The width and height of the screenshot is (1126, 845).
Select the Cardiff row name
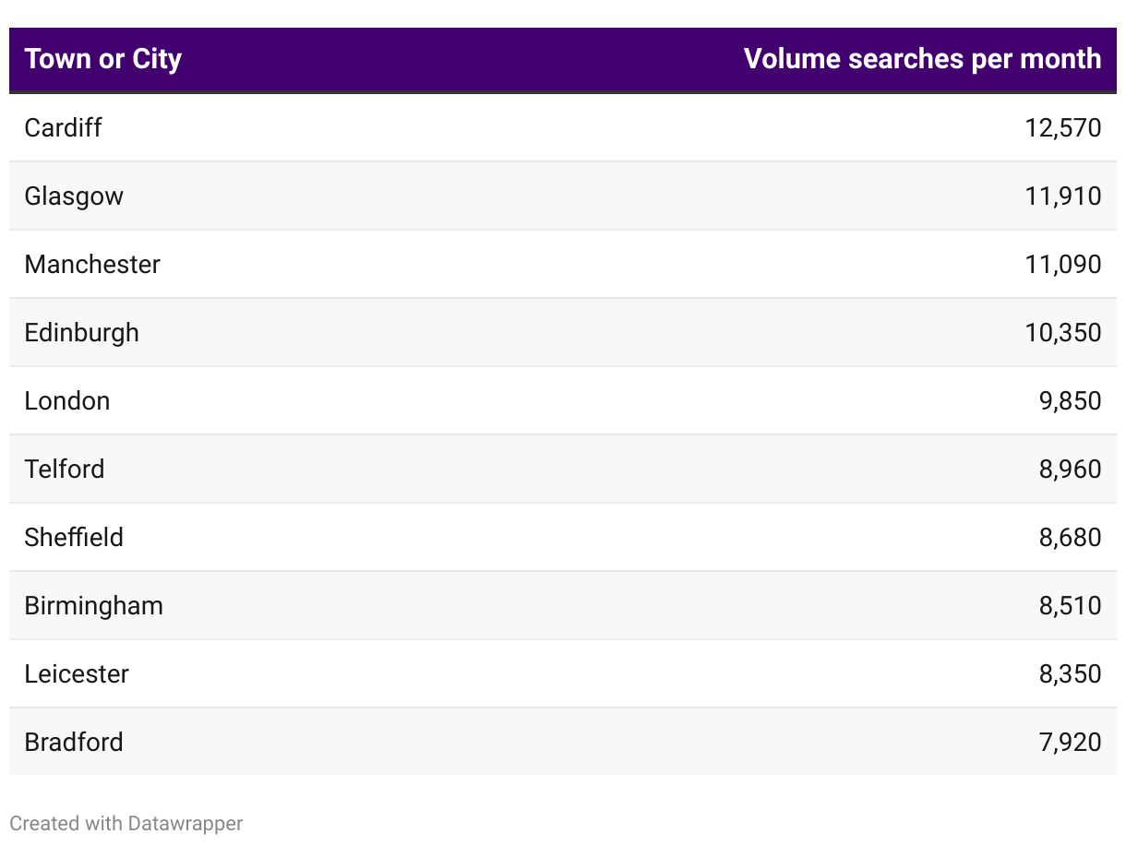[63, 127]
